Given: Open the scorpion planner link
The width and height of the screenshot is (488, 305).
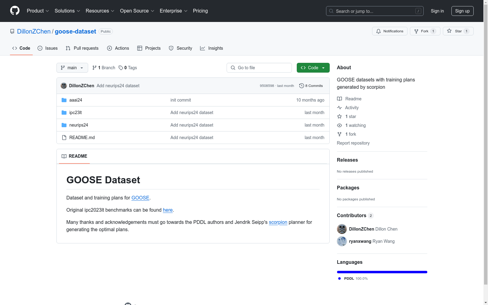Looking at the screenshot, I should pos(278,222).
